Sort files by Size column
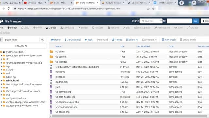209x118 pixels. pos(122,47)
